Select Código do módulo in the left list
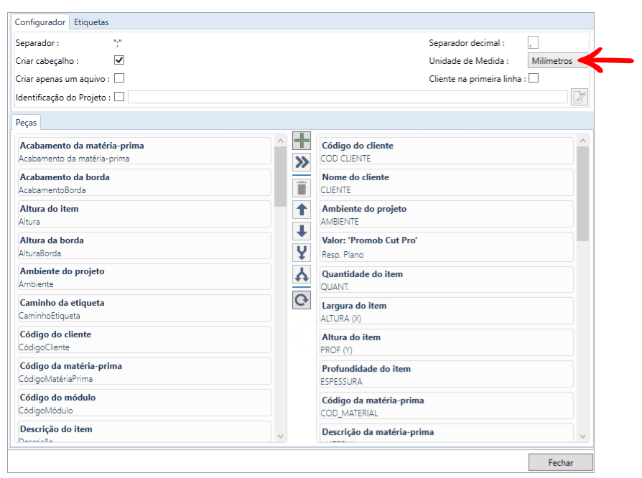Screen dimensions: 642x478 144,403
